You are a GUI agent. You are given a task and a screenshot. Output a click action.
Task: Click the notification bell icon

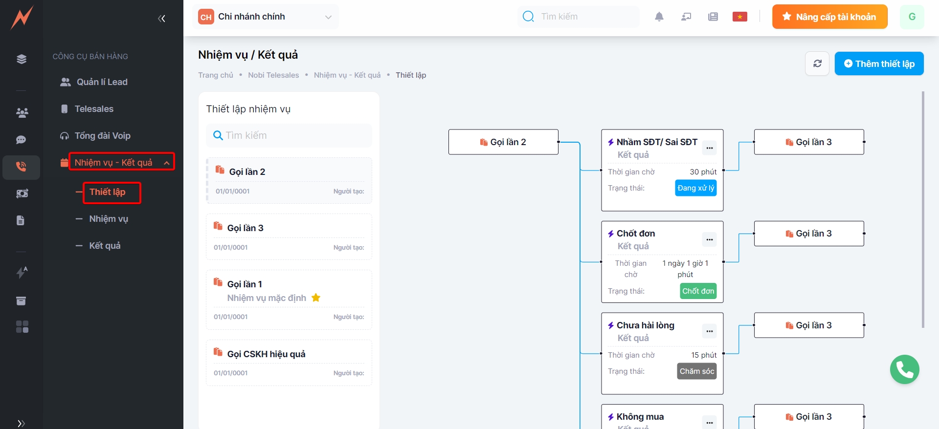click(659, 17)
